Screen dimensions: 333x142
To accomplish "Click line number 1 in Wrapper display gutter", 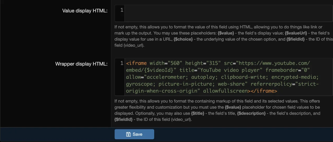I will [x=121, y=63].
